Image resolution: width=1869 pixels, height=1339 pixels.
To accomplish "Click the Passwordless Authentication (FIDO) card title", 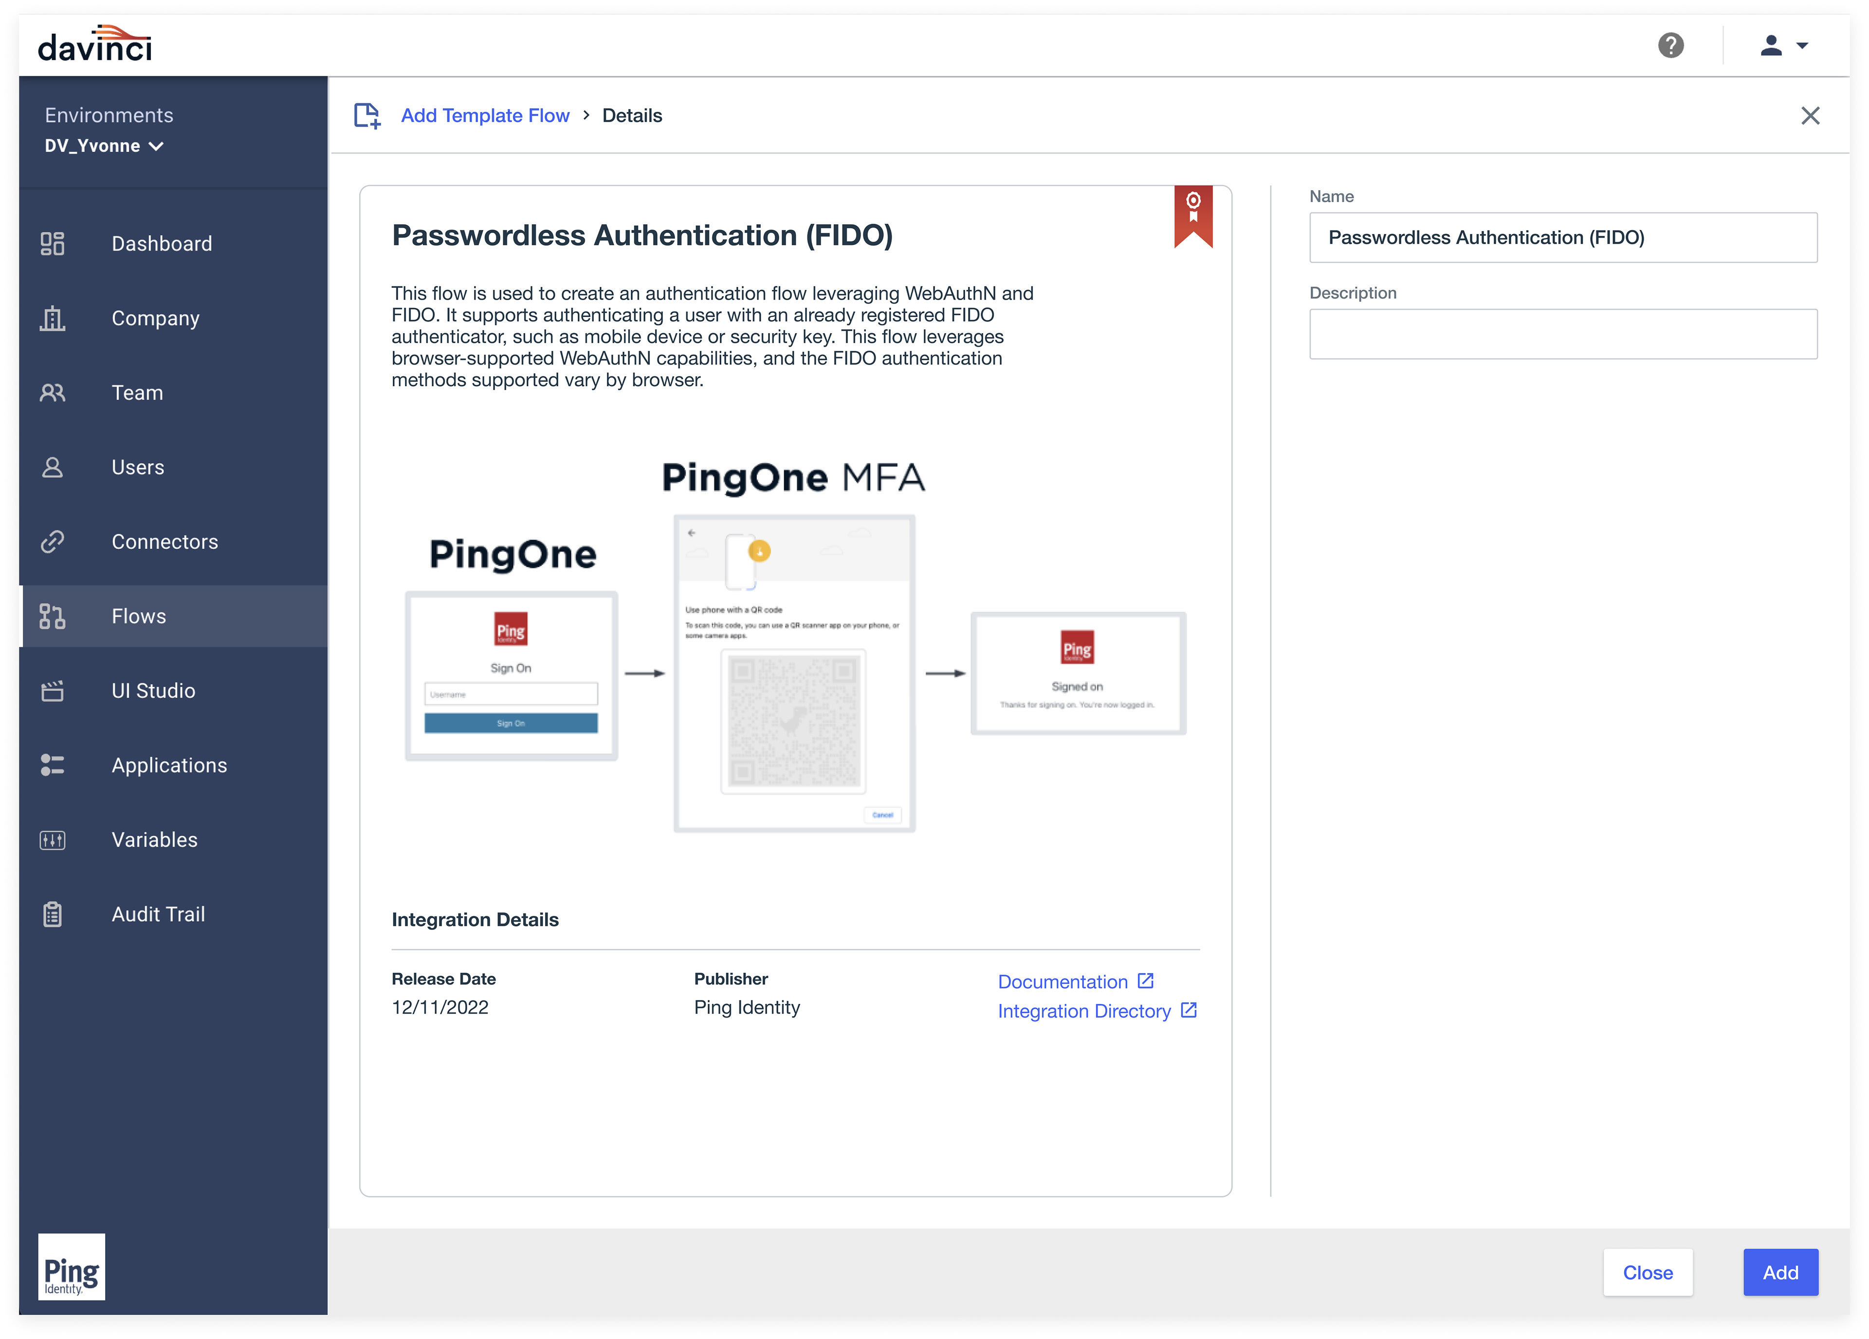I will (643, 235).
